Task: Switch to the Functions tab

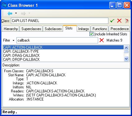Action: pyautogui.click(x=100, y=29)
